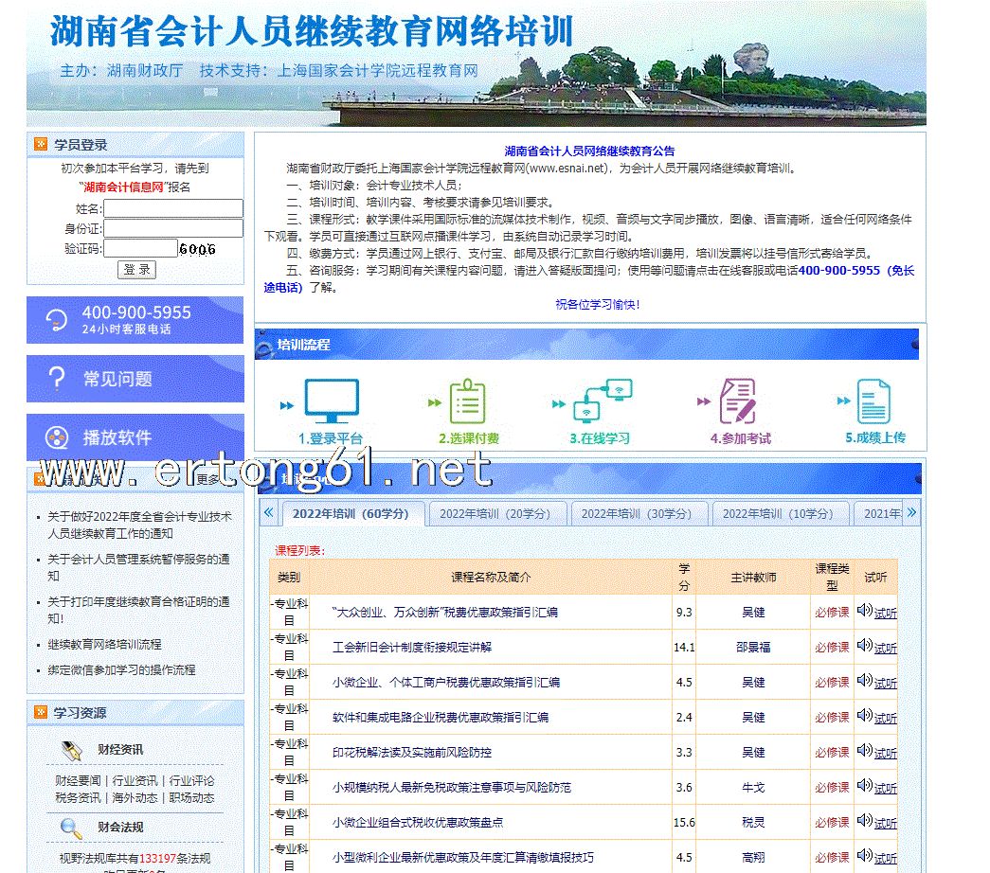The width and height of the screenshot is (990, 873).
Task: Click speaker icon for 工会新旧会计制度衔接规定讲解
Action: [x=864, y=646]
